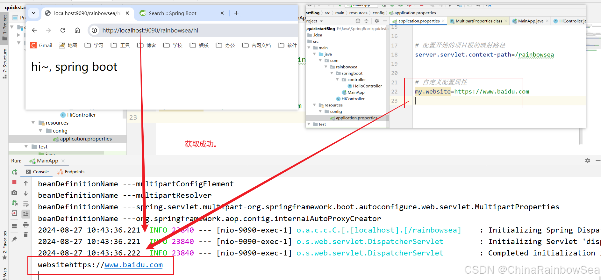The width and height of the screenshot is (601, 280).
Task: Open Run panel settings gear
Action: [588, 161]
